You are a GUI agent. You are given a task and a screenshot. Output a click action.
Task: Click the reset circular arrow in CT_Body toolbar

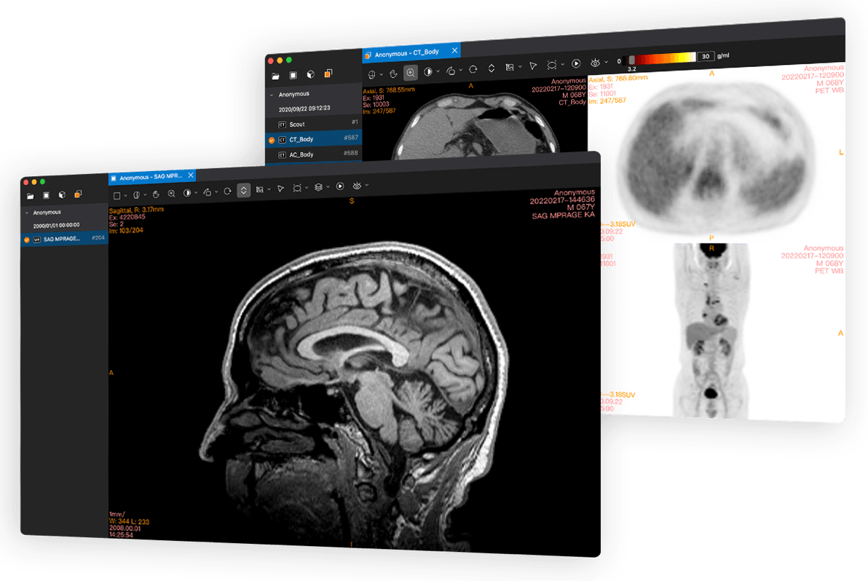[473, 70]
